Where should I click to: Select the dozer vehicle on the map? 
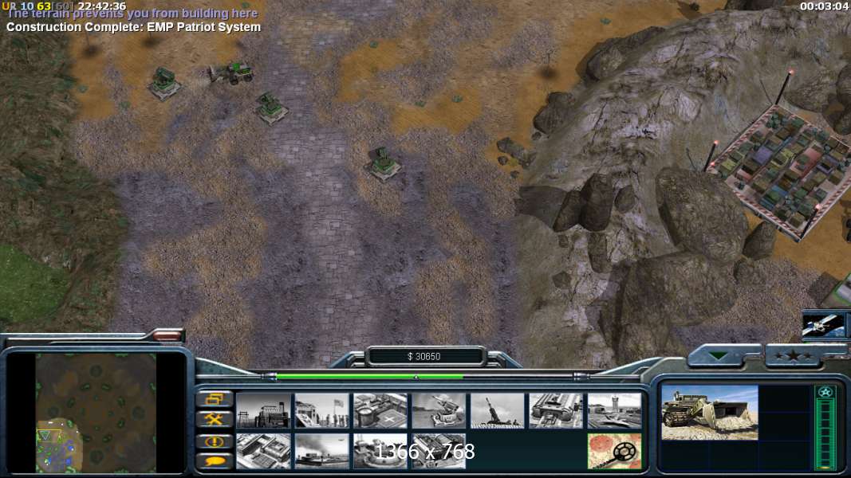232,73
